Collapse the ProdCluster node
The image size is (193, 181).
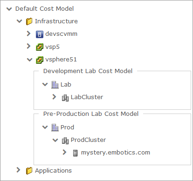[x=55, y=140]
